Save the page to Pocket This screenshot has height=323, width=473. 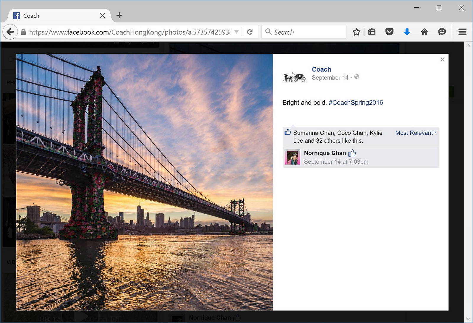coord(389,32)
